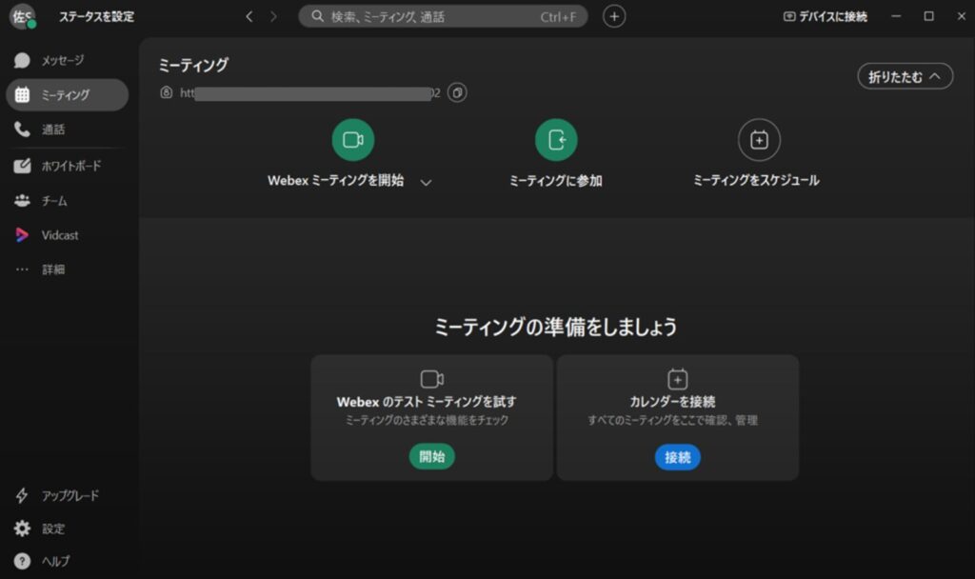Expand 詳細 in the sidebar
Viewport: 975px width, 579px height.
pos(52,270)
